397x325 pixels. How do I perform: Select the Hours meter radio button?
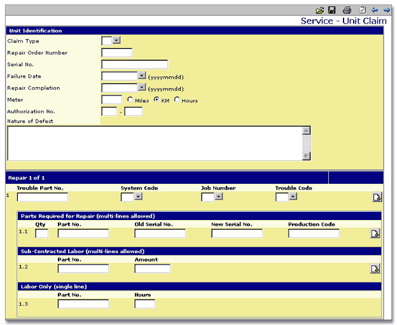tap(177, 100)
